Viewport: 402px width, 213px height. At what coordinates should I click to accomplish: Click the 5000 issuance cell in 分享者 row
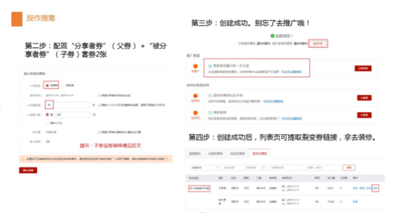330,188
